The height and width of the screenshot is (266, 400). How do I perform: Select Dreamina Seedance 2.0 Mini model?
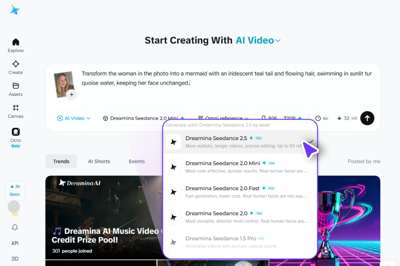[x=240, y=167]
